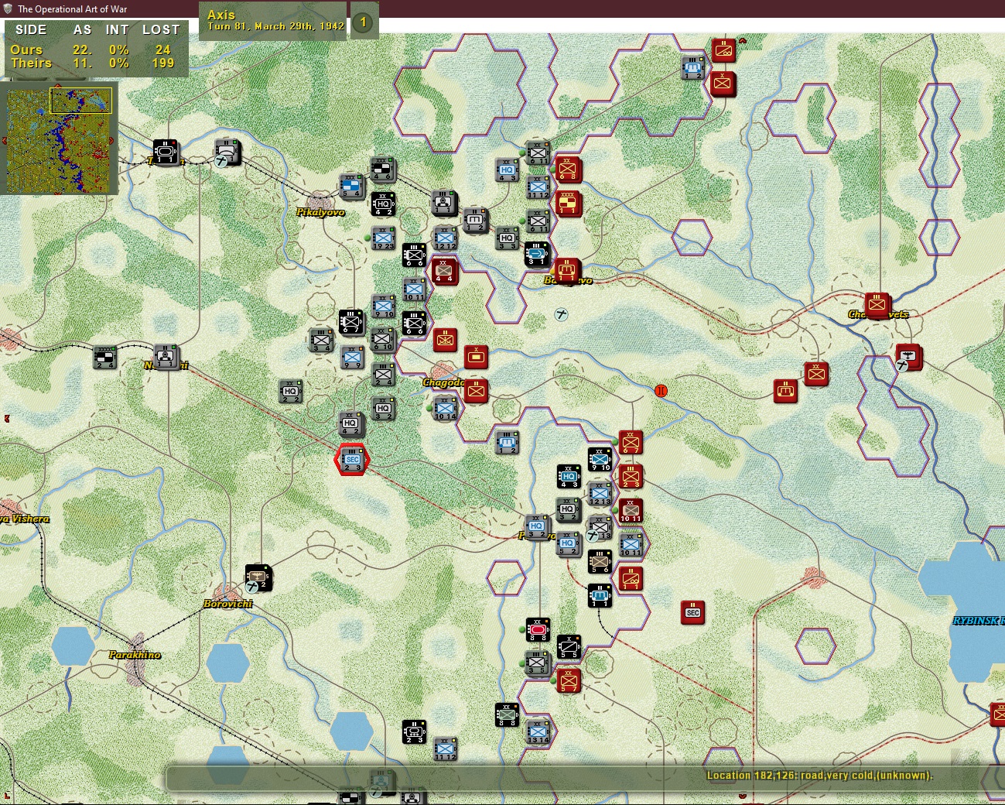Select the black pursuit unit rated 3-1
The width and height of the screenshot is (1005, 805).
537,255
